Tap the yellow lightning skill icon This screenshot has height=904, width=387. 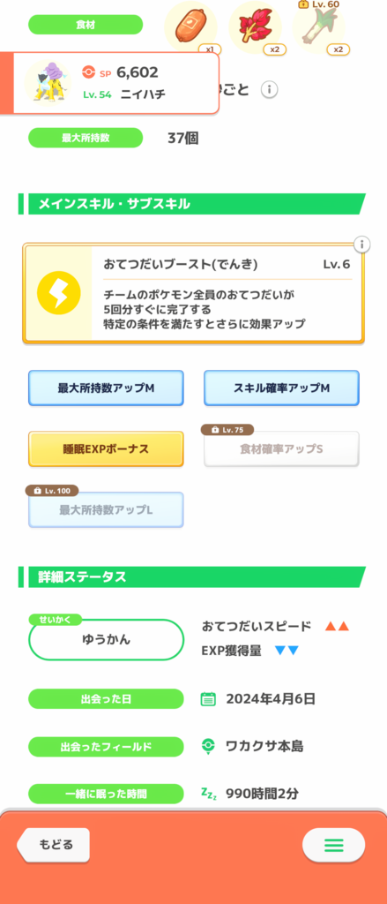point(58,293)
